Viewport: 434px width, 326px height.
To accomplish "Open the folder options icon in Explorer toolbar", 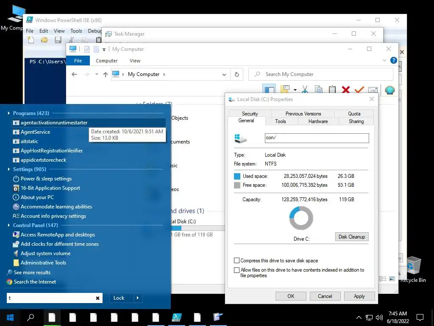I will point(285,90).
